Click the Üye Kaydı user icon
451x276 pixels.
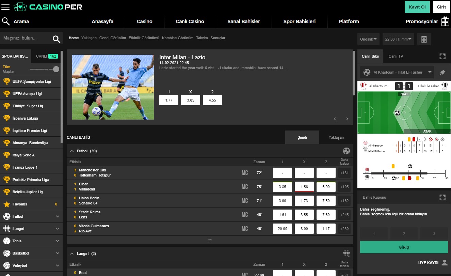pos(444,262)
